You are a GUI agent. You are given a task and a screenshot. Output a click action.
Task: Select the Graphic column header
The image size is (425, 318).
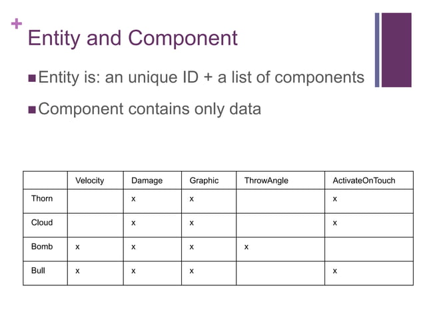tap(204, 181)
